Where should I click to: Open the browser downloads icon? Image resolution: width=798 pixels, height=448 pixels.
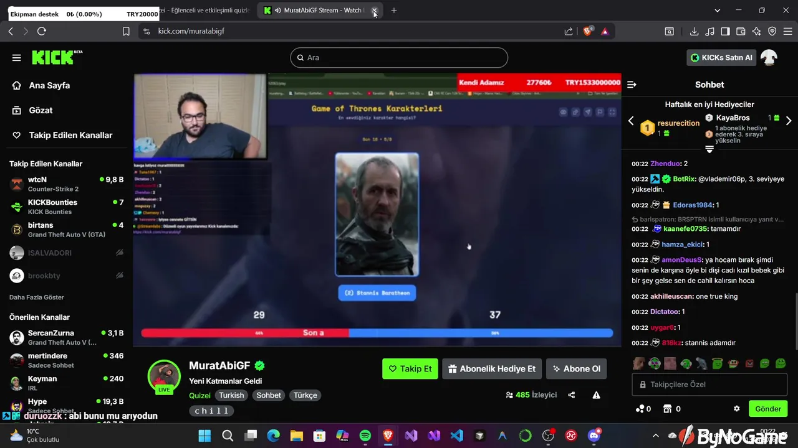pos(694,31)
